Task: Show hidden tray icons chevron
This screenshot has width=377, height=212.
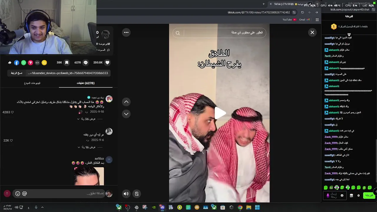Action: (x=42, y=207)
